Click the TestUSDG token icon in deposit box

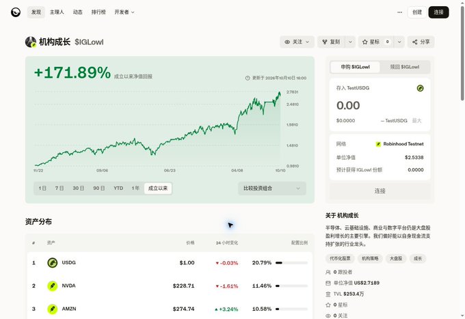point(421,88)
